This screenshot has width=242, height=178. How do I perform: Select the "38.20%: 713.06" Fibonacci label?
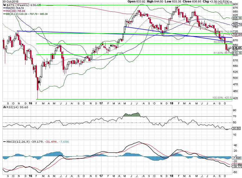pyautogui.click(x=223, y=32)
